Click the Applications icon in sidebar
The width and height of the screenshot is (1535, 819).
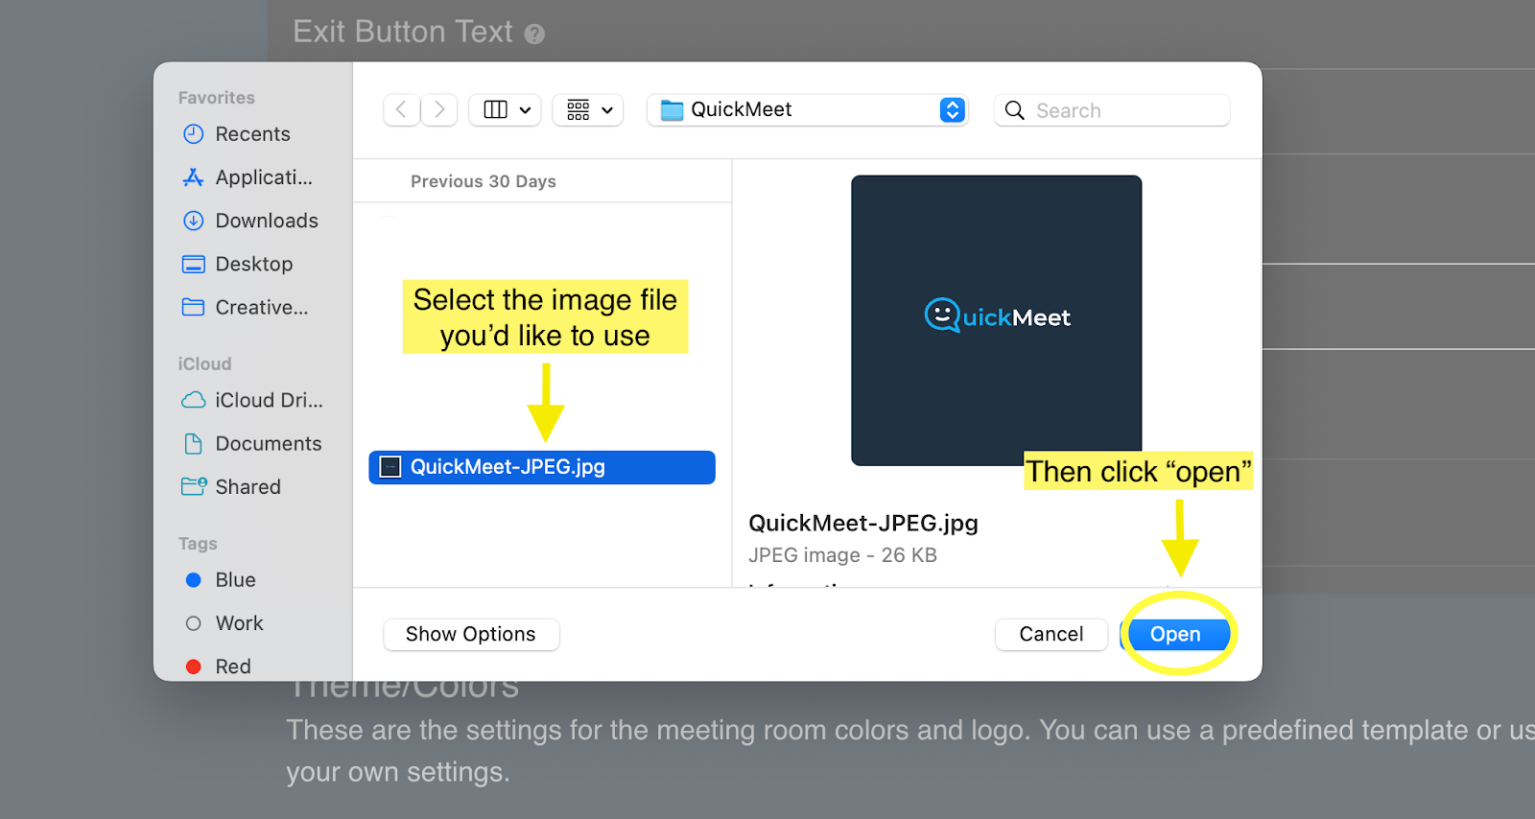[x=194, y=177]
